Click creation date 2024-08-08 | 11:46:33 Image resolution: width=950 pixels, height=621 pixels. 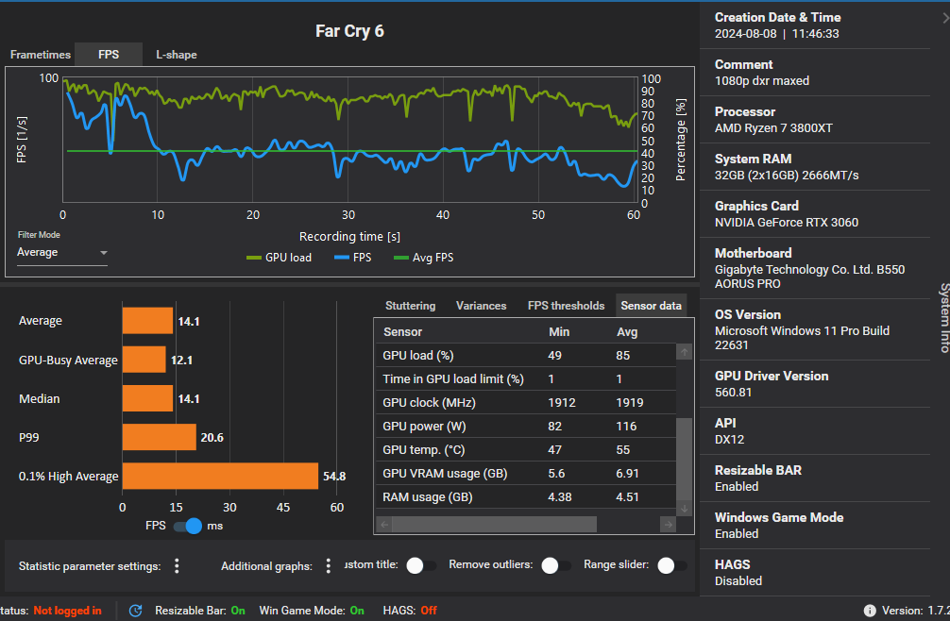[777, 33]
